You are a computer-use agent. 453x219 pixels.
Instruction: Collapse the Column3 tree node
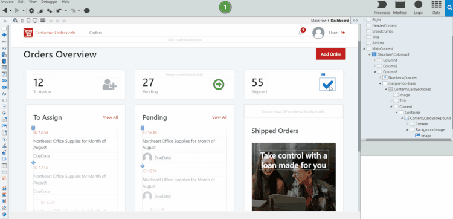coord(375,72)
